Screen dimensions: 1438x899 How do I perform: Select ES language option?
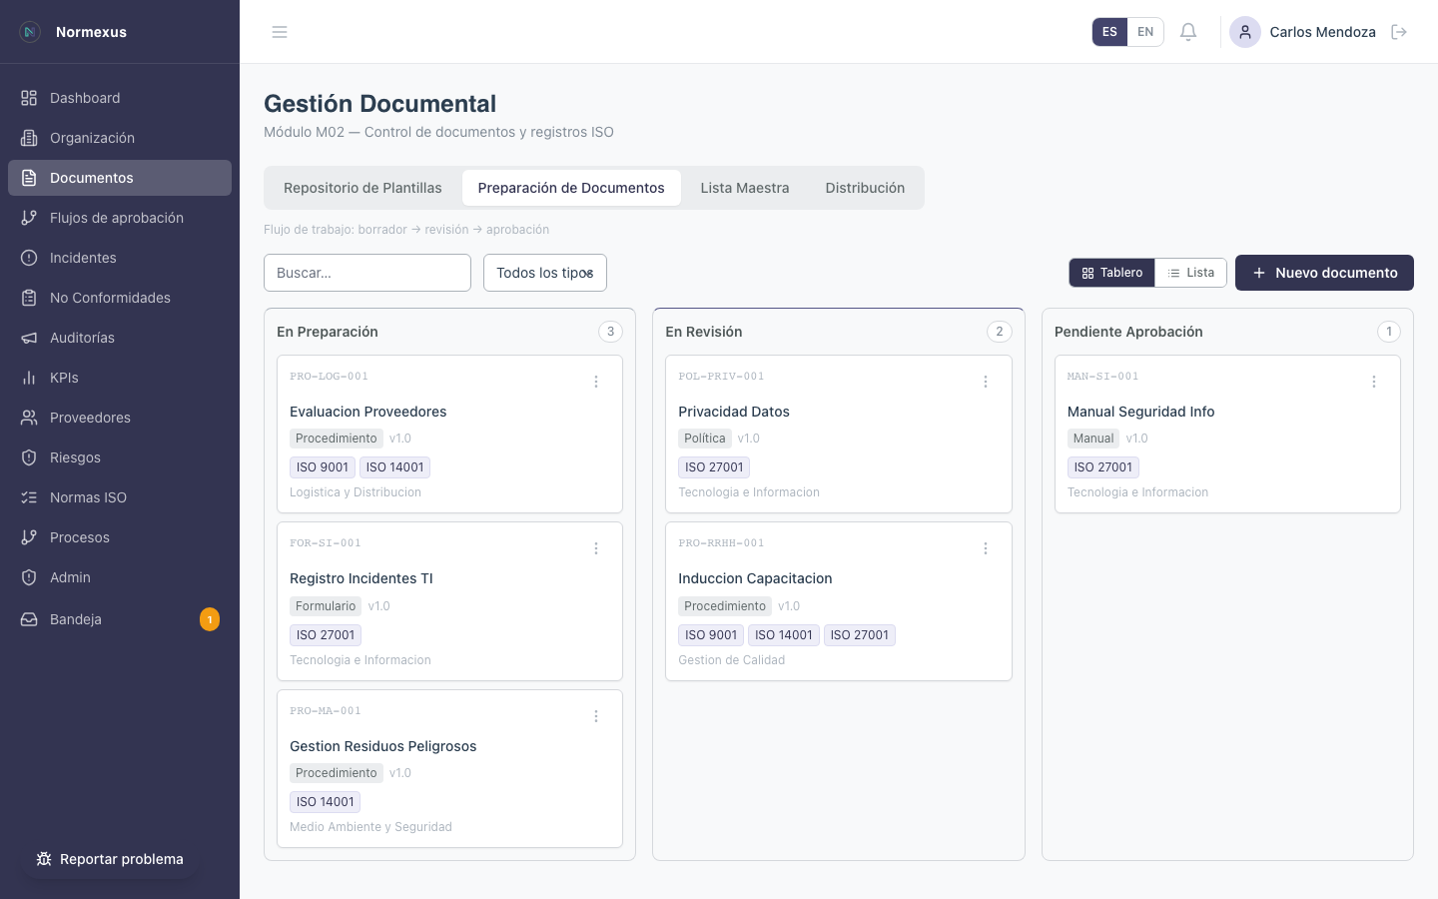(x=1109, y=32)
